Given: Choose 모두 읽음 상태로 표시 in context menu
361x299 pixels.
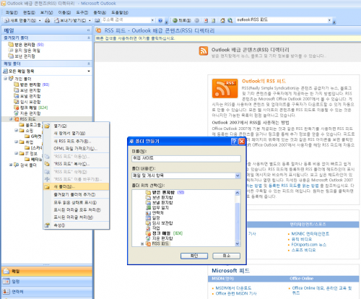Looking at the screenshot, I should 76,203.
